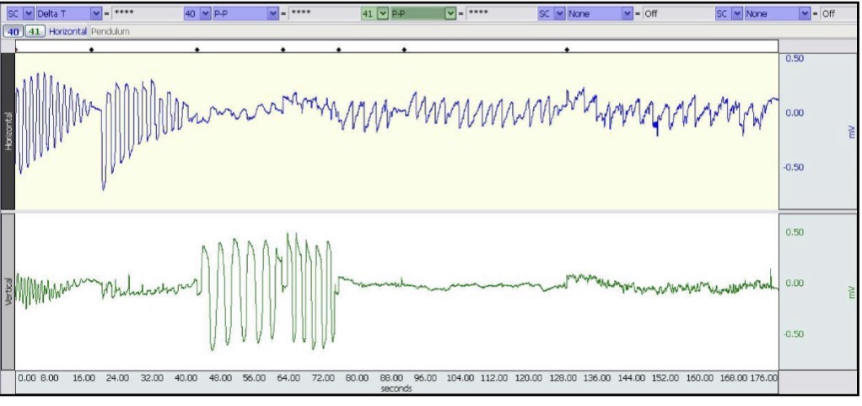Expand the green channel 41 selector
Image resolution: width=862 pixels, height=406 pixels.
[383, 14]
